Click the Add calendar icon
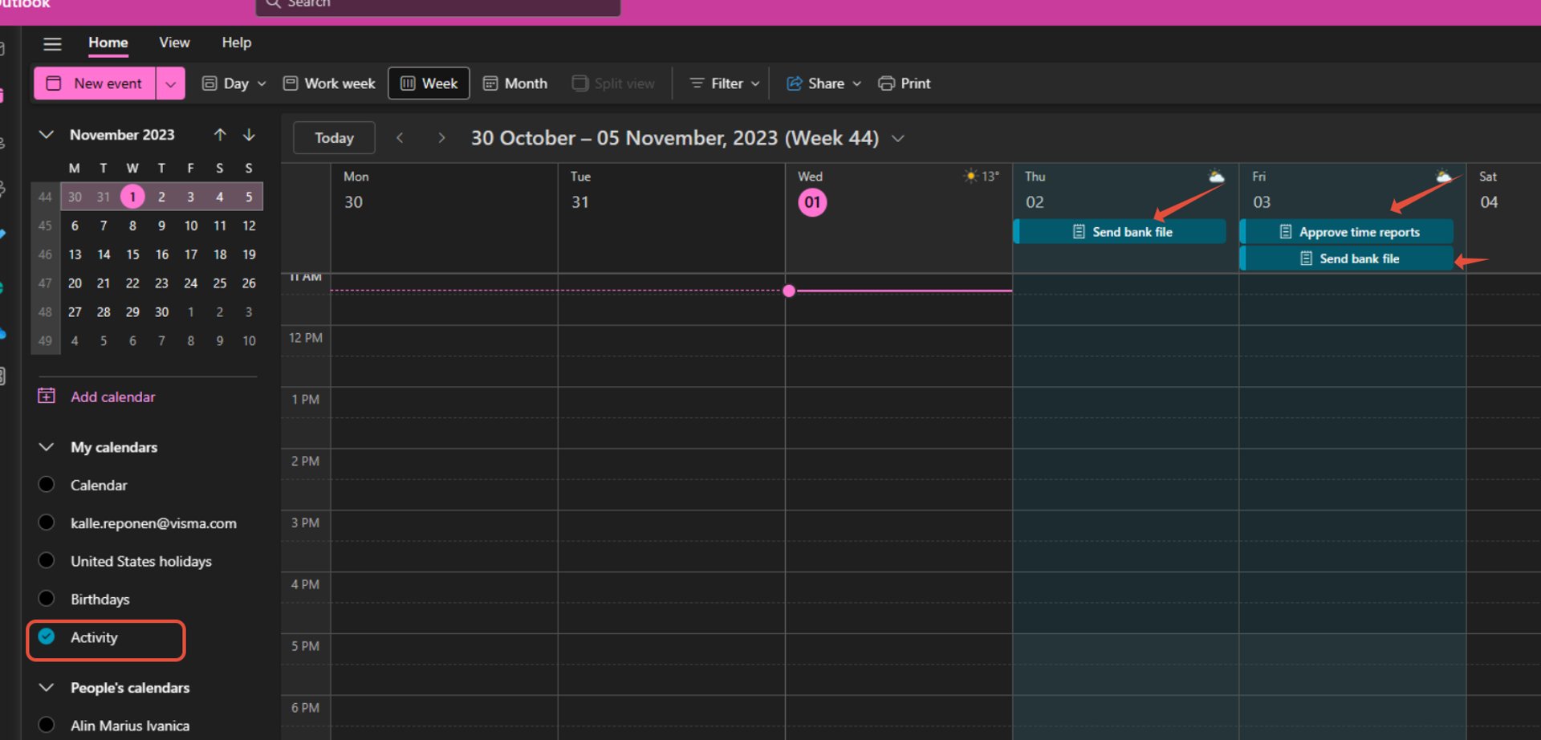1541x740 pixels. tap(47, 396)
